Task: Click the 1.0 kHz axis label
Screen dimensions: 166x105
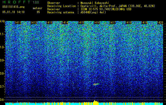Action: (2, 47)
